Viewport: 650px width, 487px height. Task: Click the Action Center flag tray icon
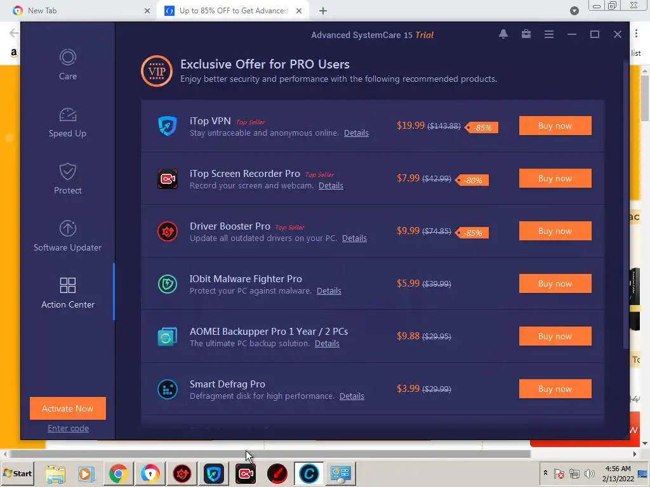tap(559, 473)
